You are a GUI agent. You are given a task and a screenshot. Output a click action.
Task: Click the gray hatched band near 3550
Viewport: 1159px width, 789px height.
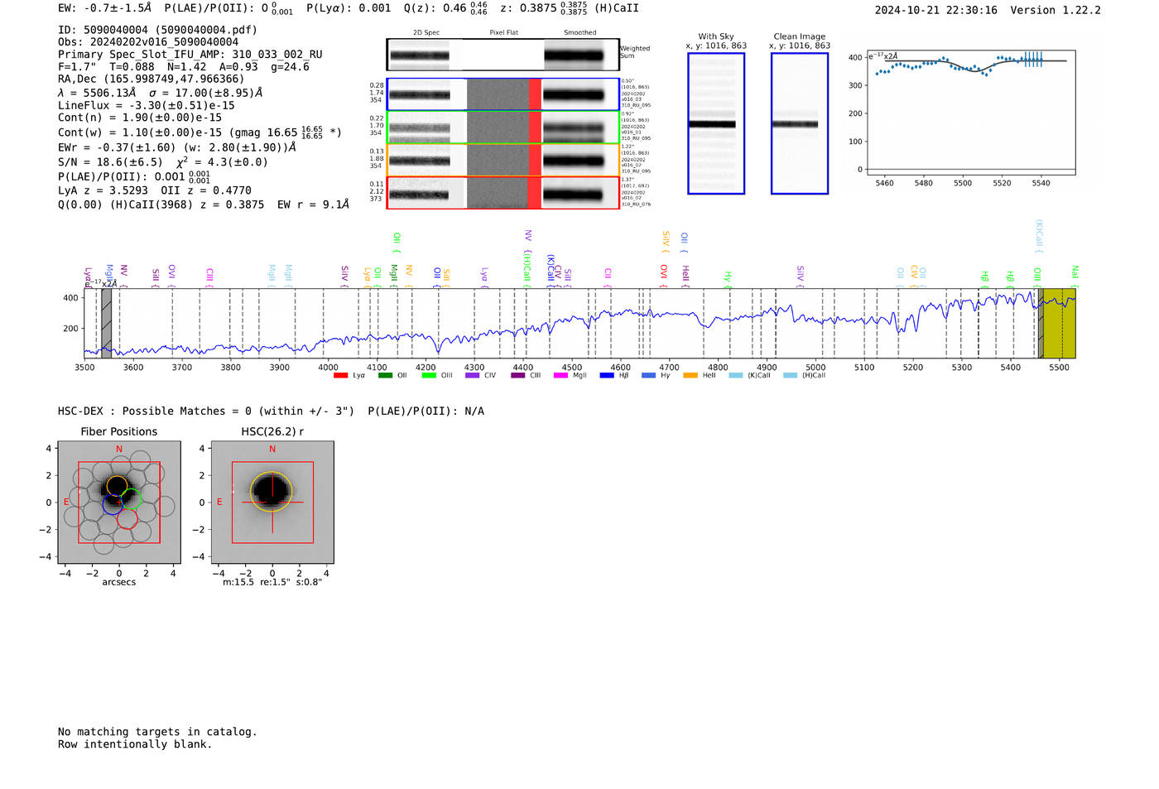(x=106, y=324)
